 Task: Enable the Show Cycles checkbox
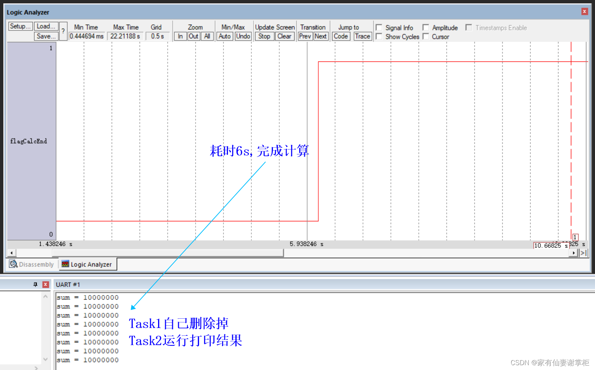coord(379,36)
